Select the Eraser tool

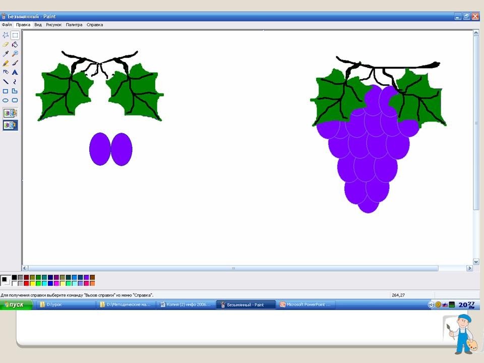[x=5, y=44]
